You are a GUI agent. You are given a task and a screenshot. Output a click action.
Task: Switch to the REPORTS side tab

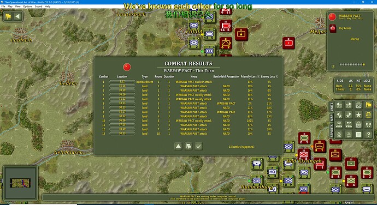[332, 130]
